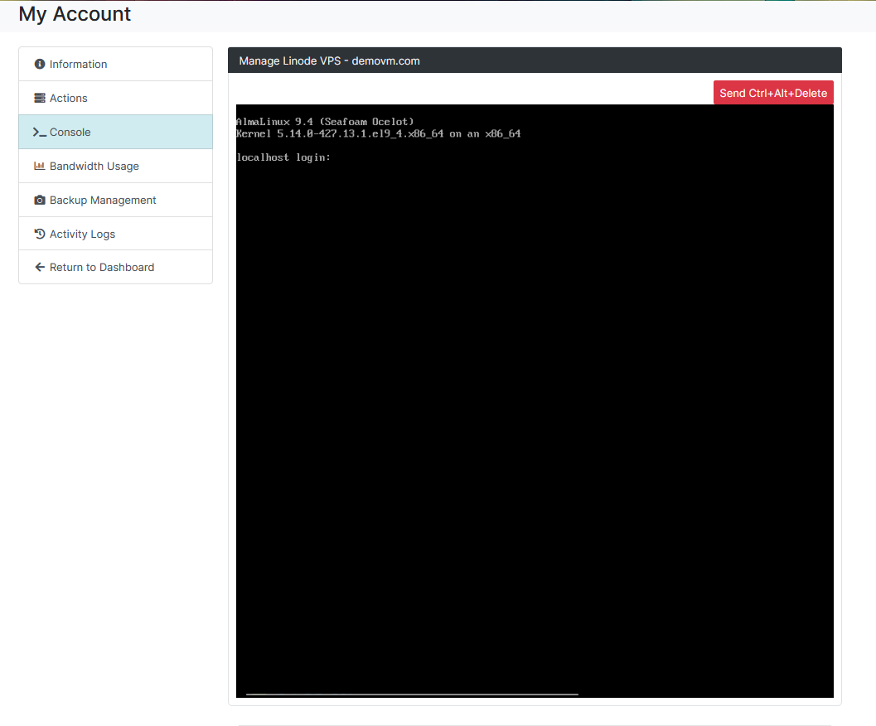
Task: Select the Console menu item
Action: (x=116, y=132)
